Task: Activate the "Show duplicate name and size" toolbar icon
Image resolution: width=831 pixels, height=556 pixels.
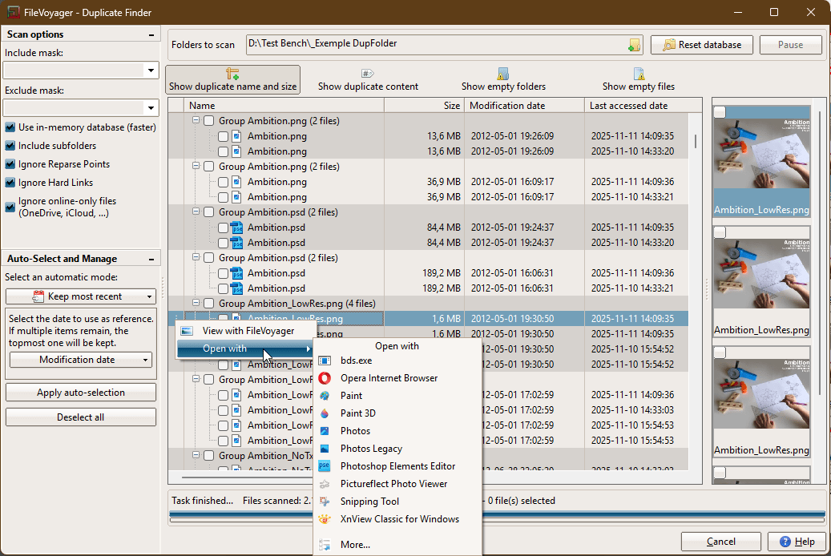Action: (x=232, y=74)
